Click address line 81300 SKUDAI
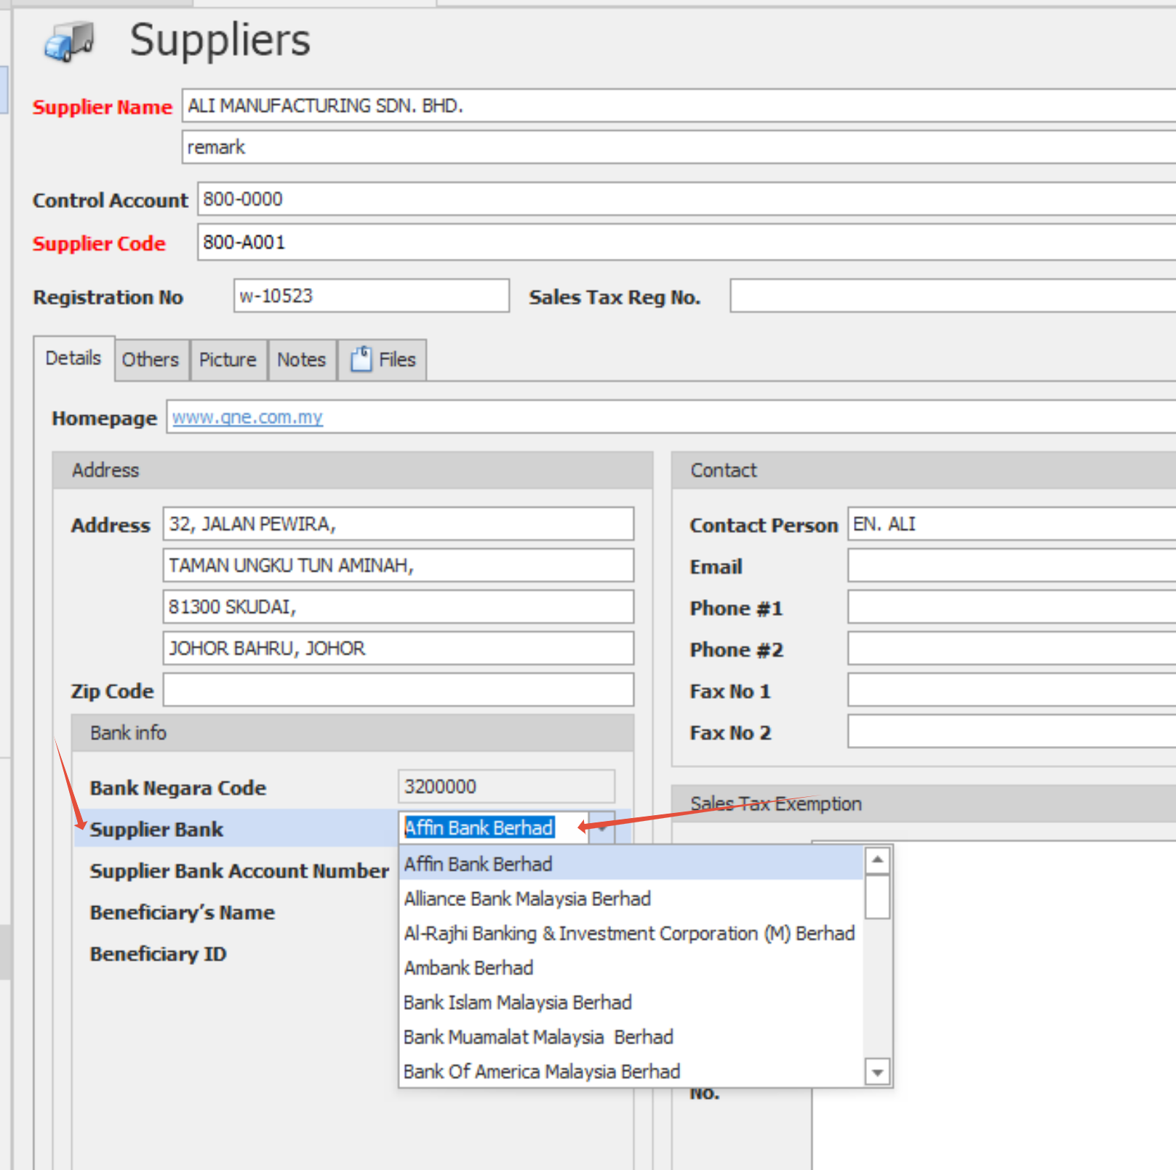Viewport: 1176px width, 1170px height. coord(399,606)
